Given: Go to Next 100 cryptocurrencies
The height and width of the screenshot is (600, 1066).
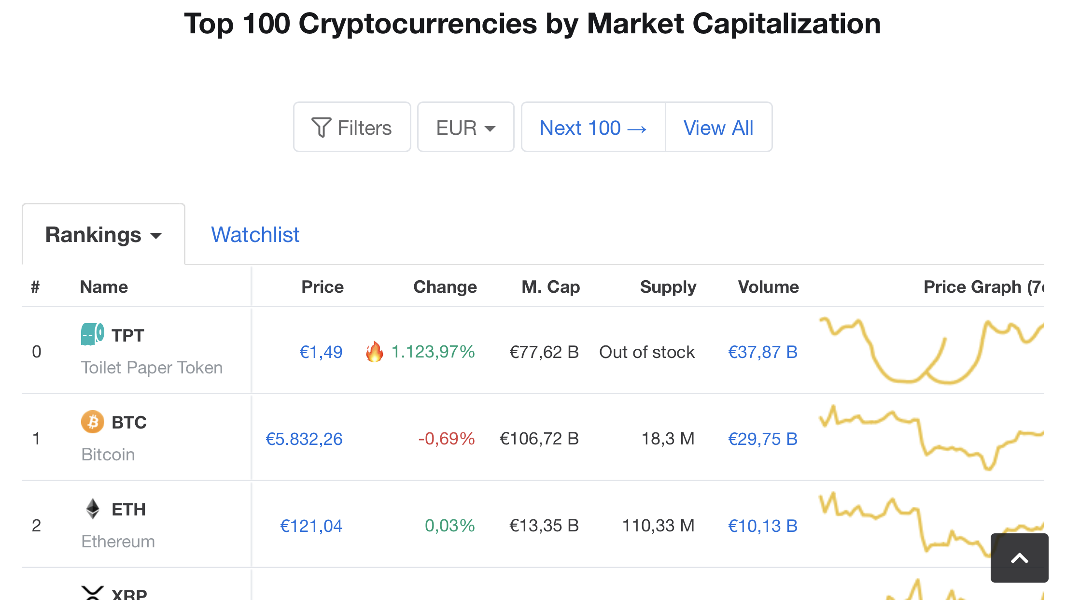Looking at the screenshot, I should click(593, 128).
